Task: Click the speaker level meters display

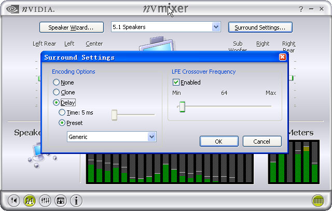Action: coord(294,162)
